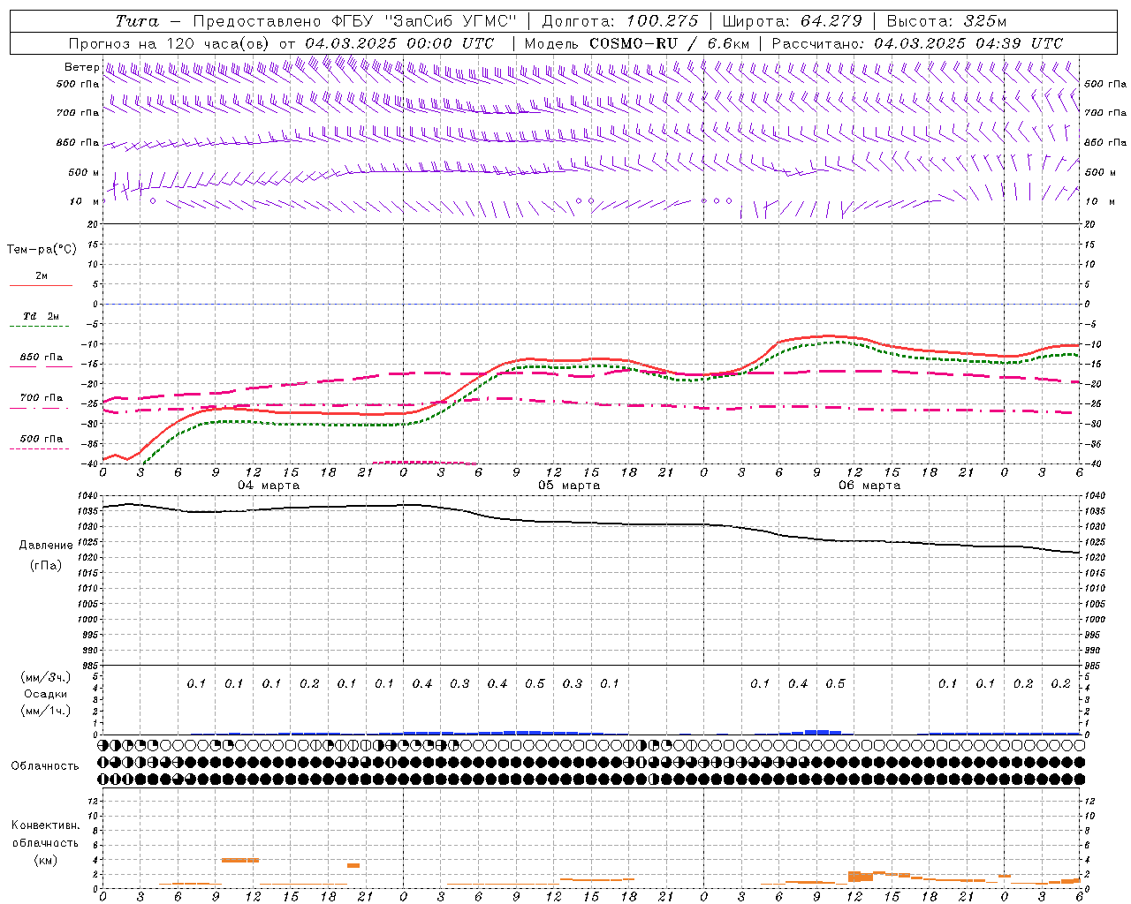Click the "Давление" pressure panel label
This screenshot has width=1131, height=904.
tap(46, 545)
